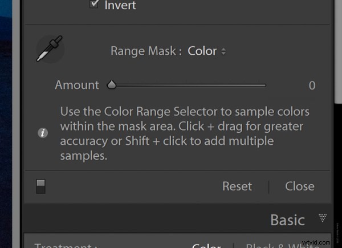This screenshot has width=342, height=248.
Task: Click the Amount slider handle
Action: point(112,84)
